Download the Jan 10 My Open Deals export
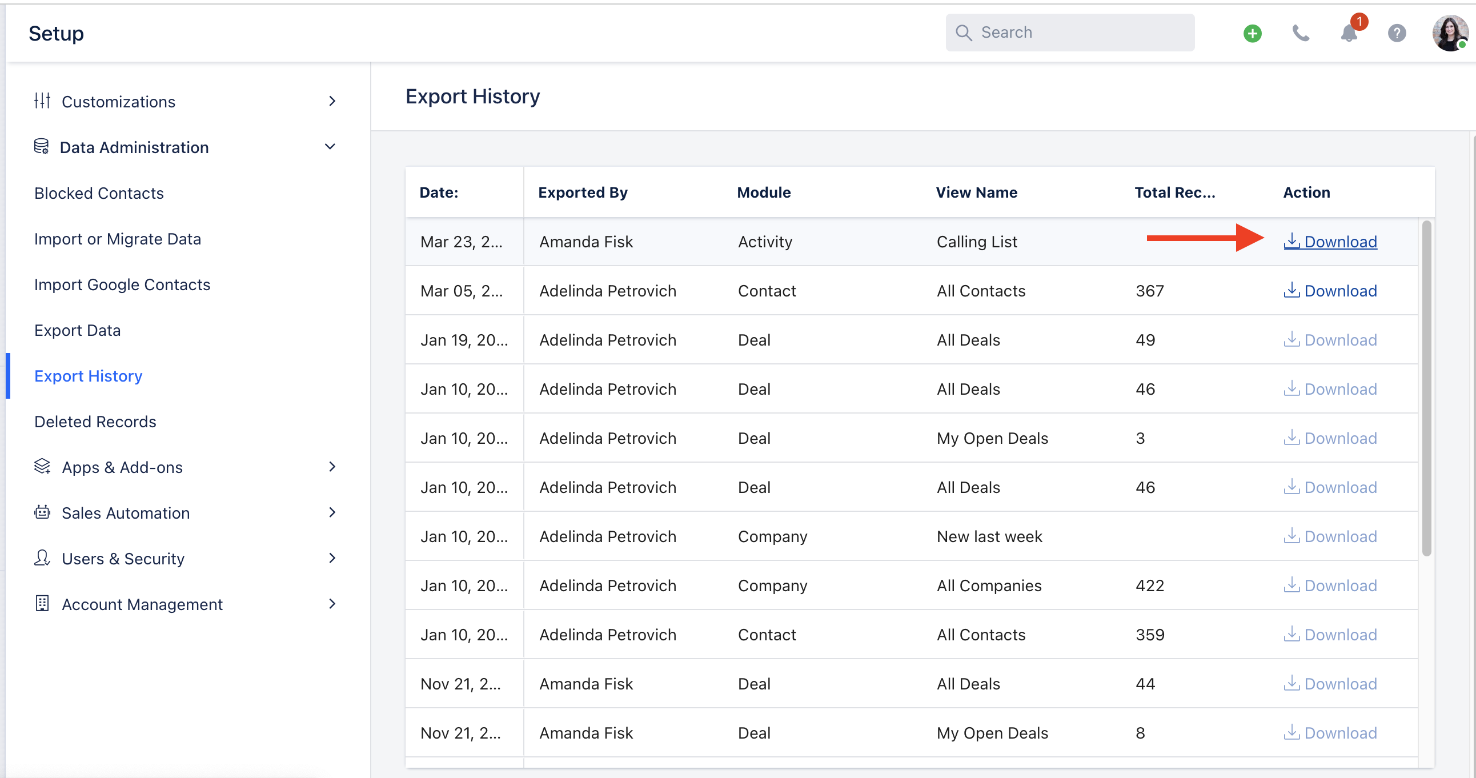This screenshot has height=778, width=1476. tap(1330, 438)
